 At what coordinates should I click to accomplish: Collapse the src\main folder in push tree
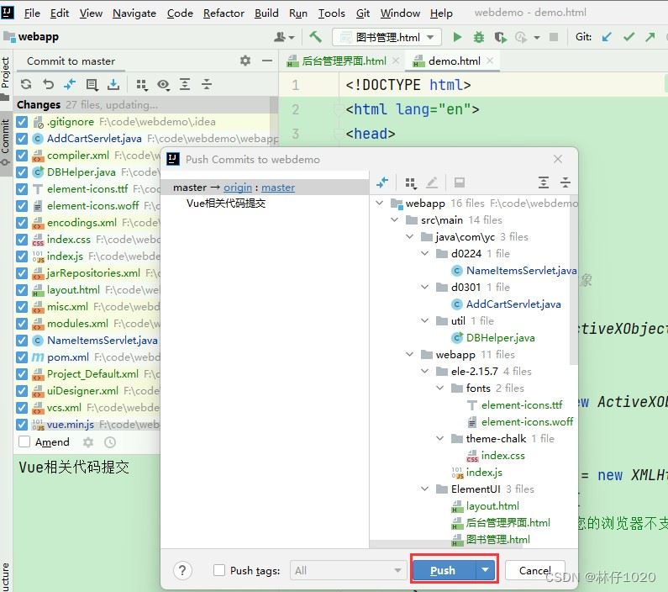[x=395, y=220]
